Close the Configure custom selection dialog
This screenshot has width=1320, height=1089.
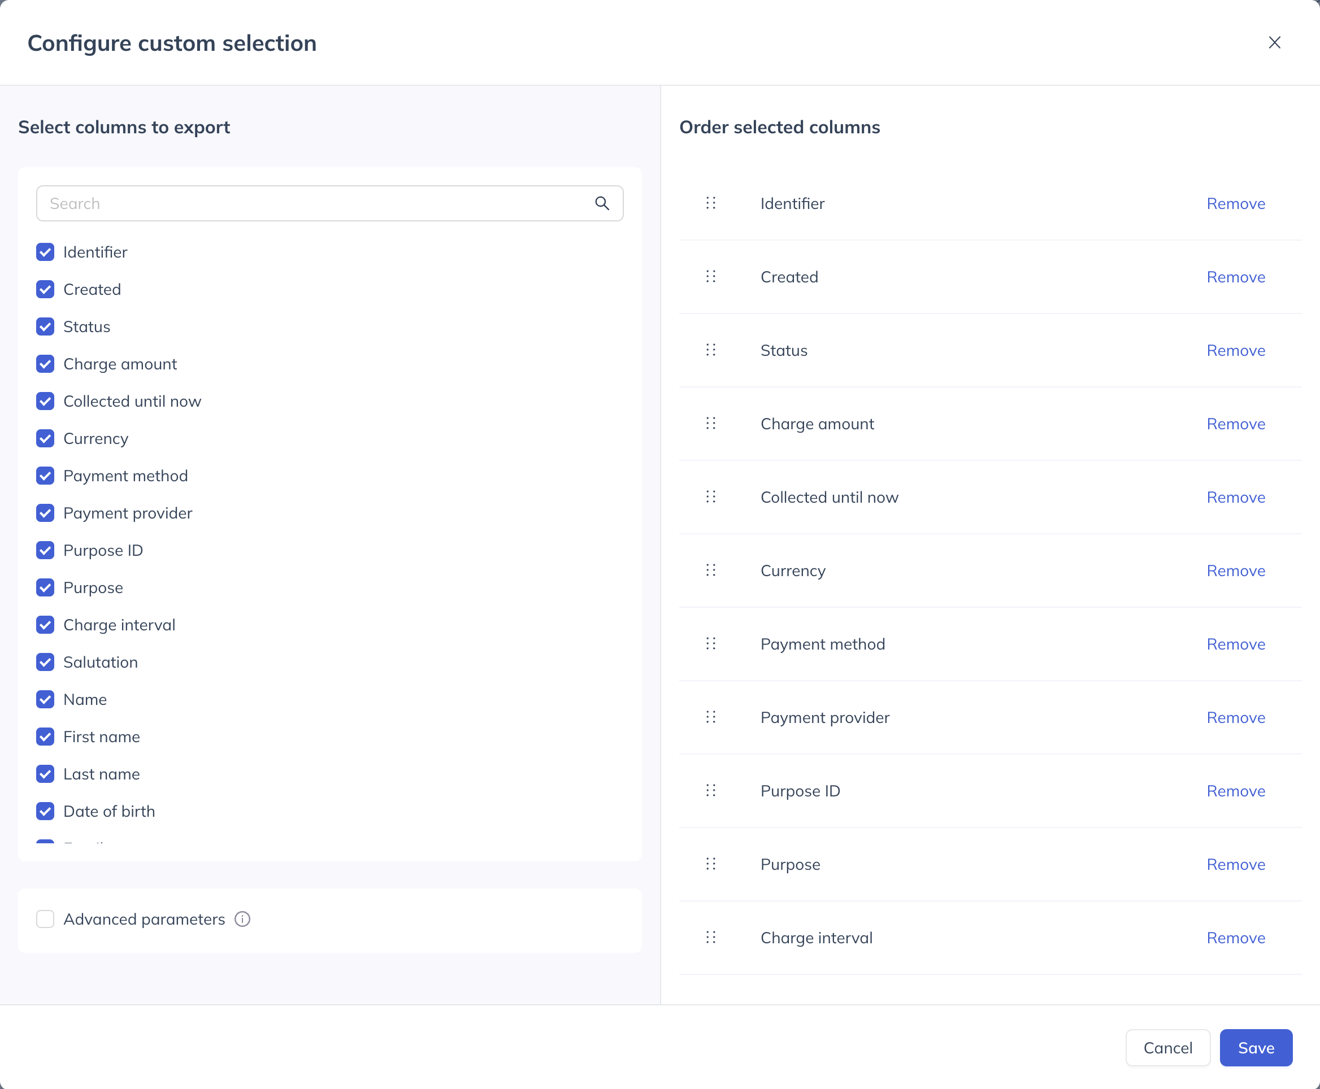pyautogui.click(x=1274, y=43)
